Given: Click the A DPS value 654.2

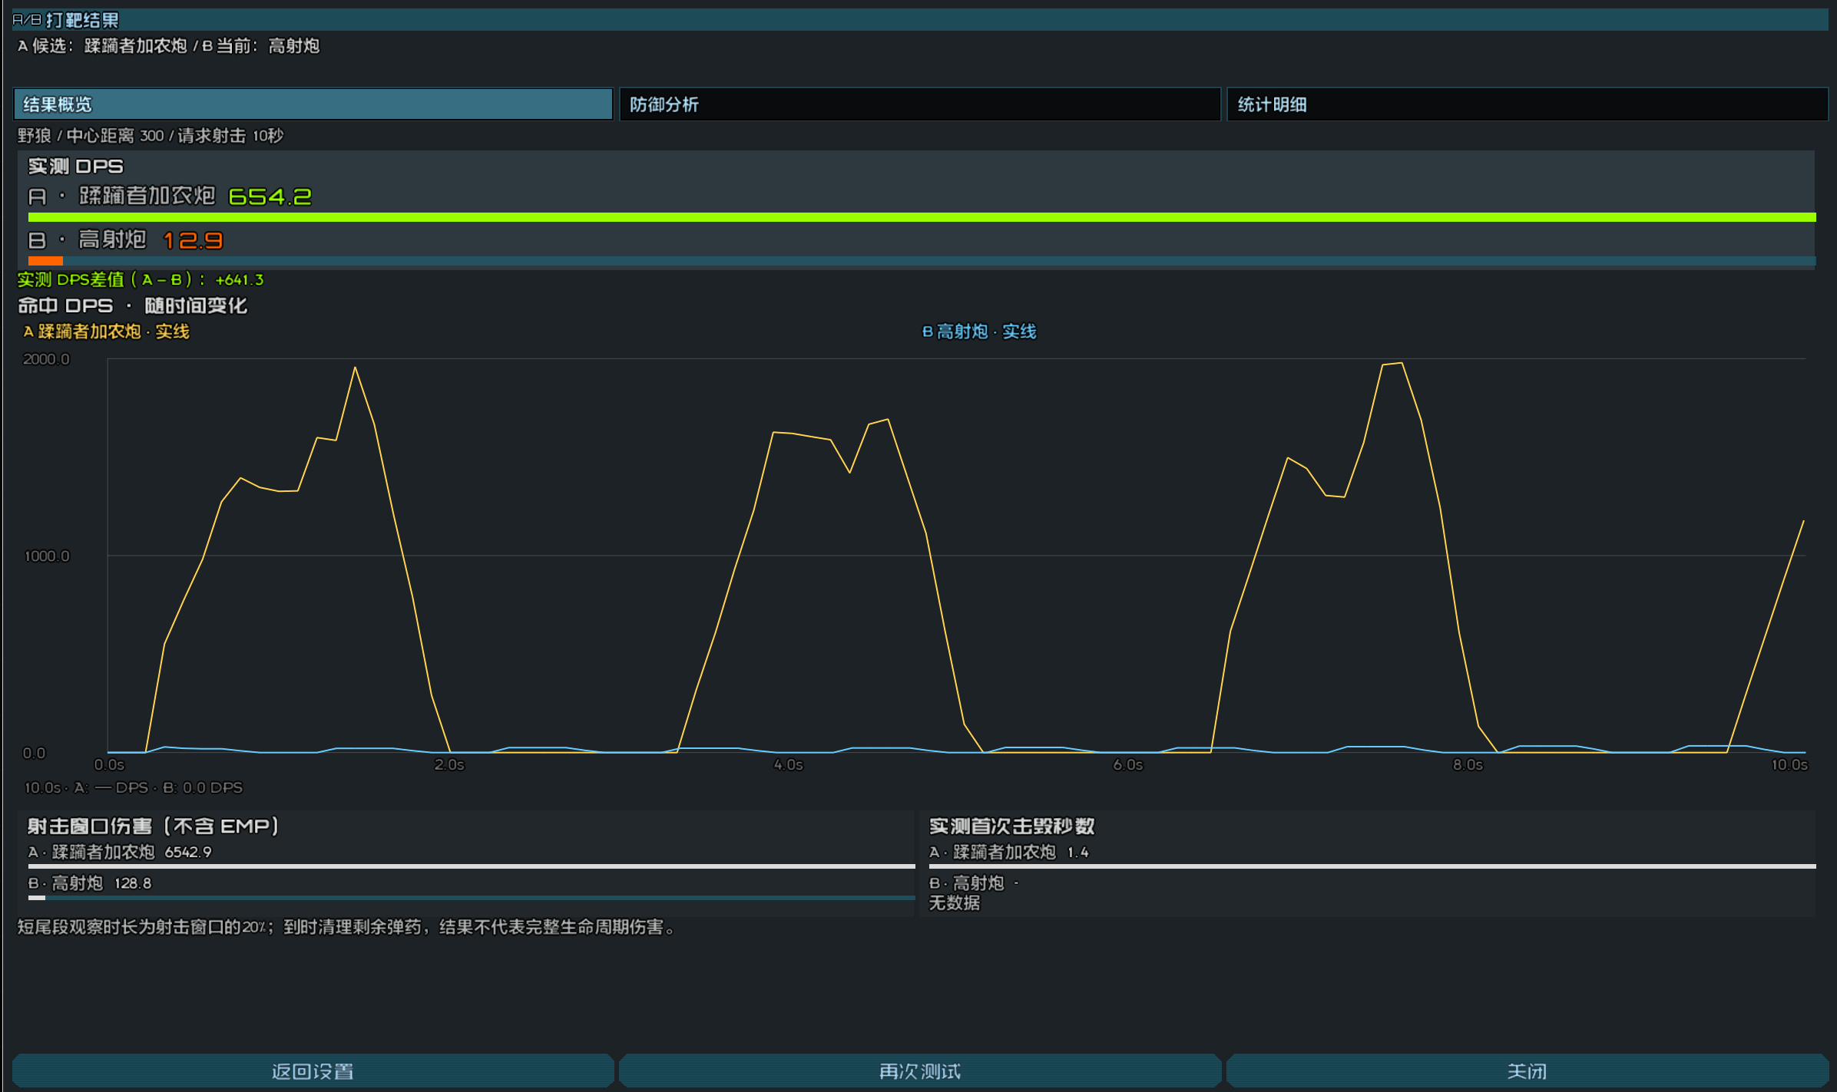Looking at the screenshot, I should coord(270,196).
